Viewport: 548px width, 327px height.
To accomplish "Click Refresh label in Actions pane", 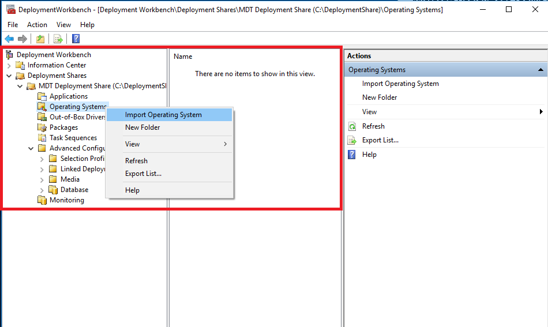I will [x=373, y=126].
